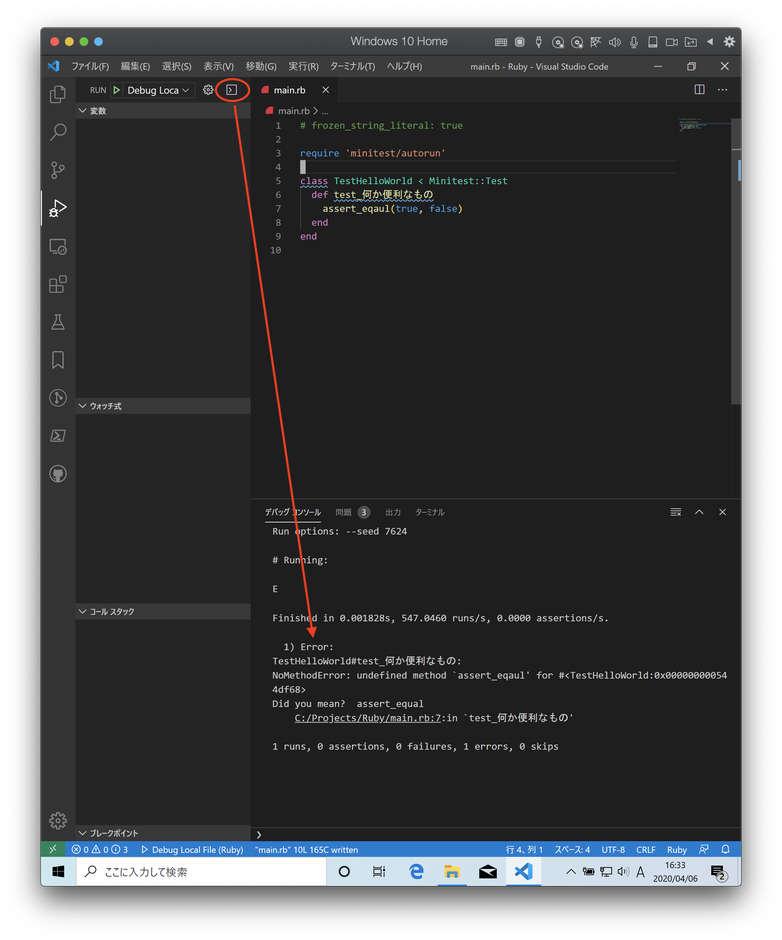Screen dimensions: 782x940
Task: Start debugging with green play button
Action: 116,90
